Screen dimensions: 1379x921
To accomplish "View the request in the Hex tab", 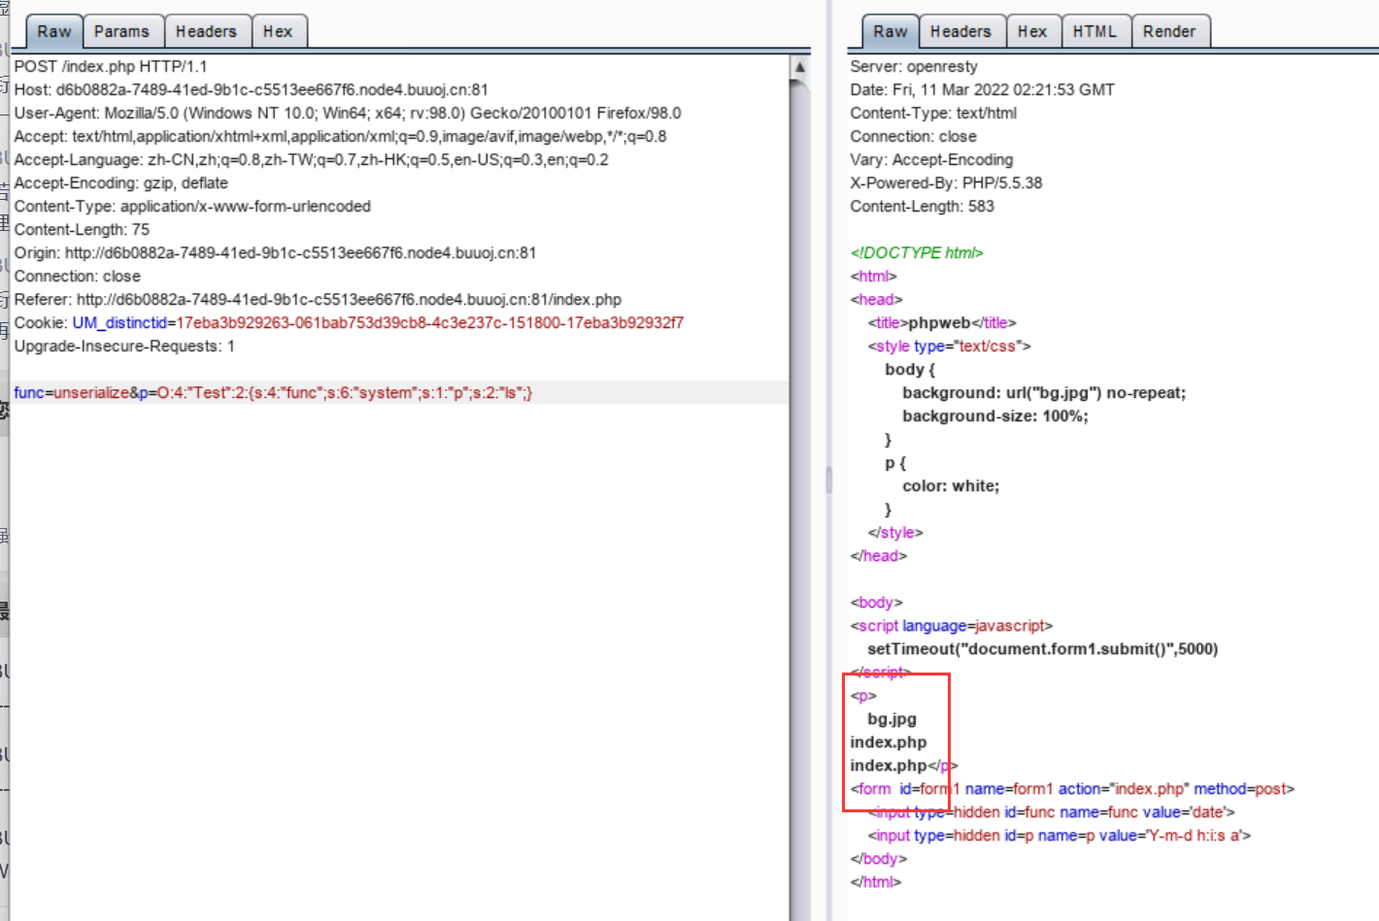I will click(x=279, y=30).
